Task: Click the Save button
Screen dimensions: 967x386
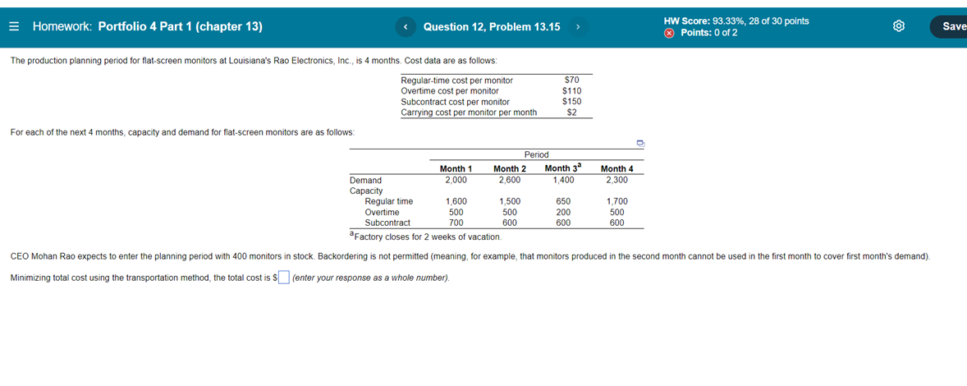Action: point(949,26)
